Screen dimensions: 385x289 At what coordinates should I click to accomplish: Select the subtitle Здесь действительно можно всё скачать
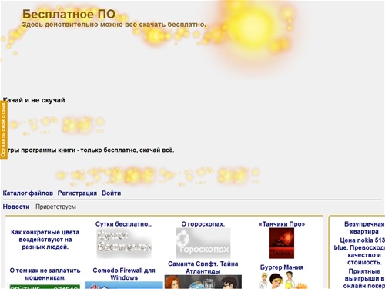tap(114, 25)
